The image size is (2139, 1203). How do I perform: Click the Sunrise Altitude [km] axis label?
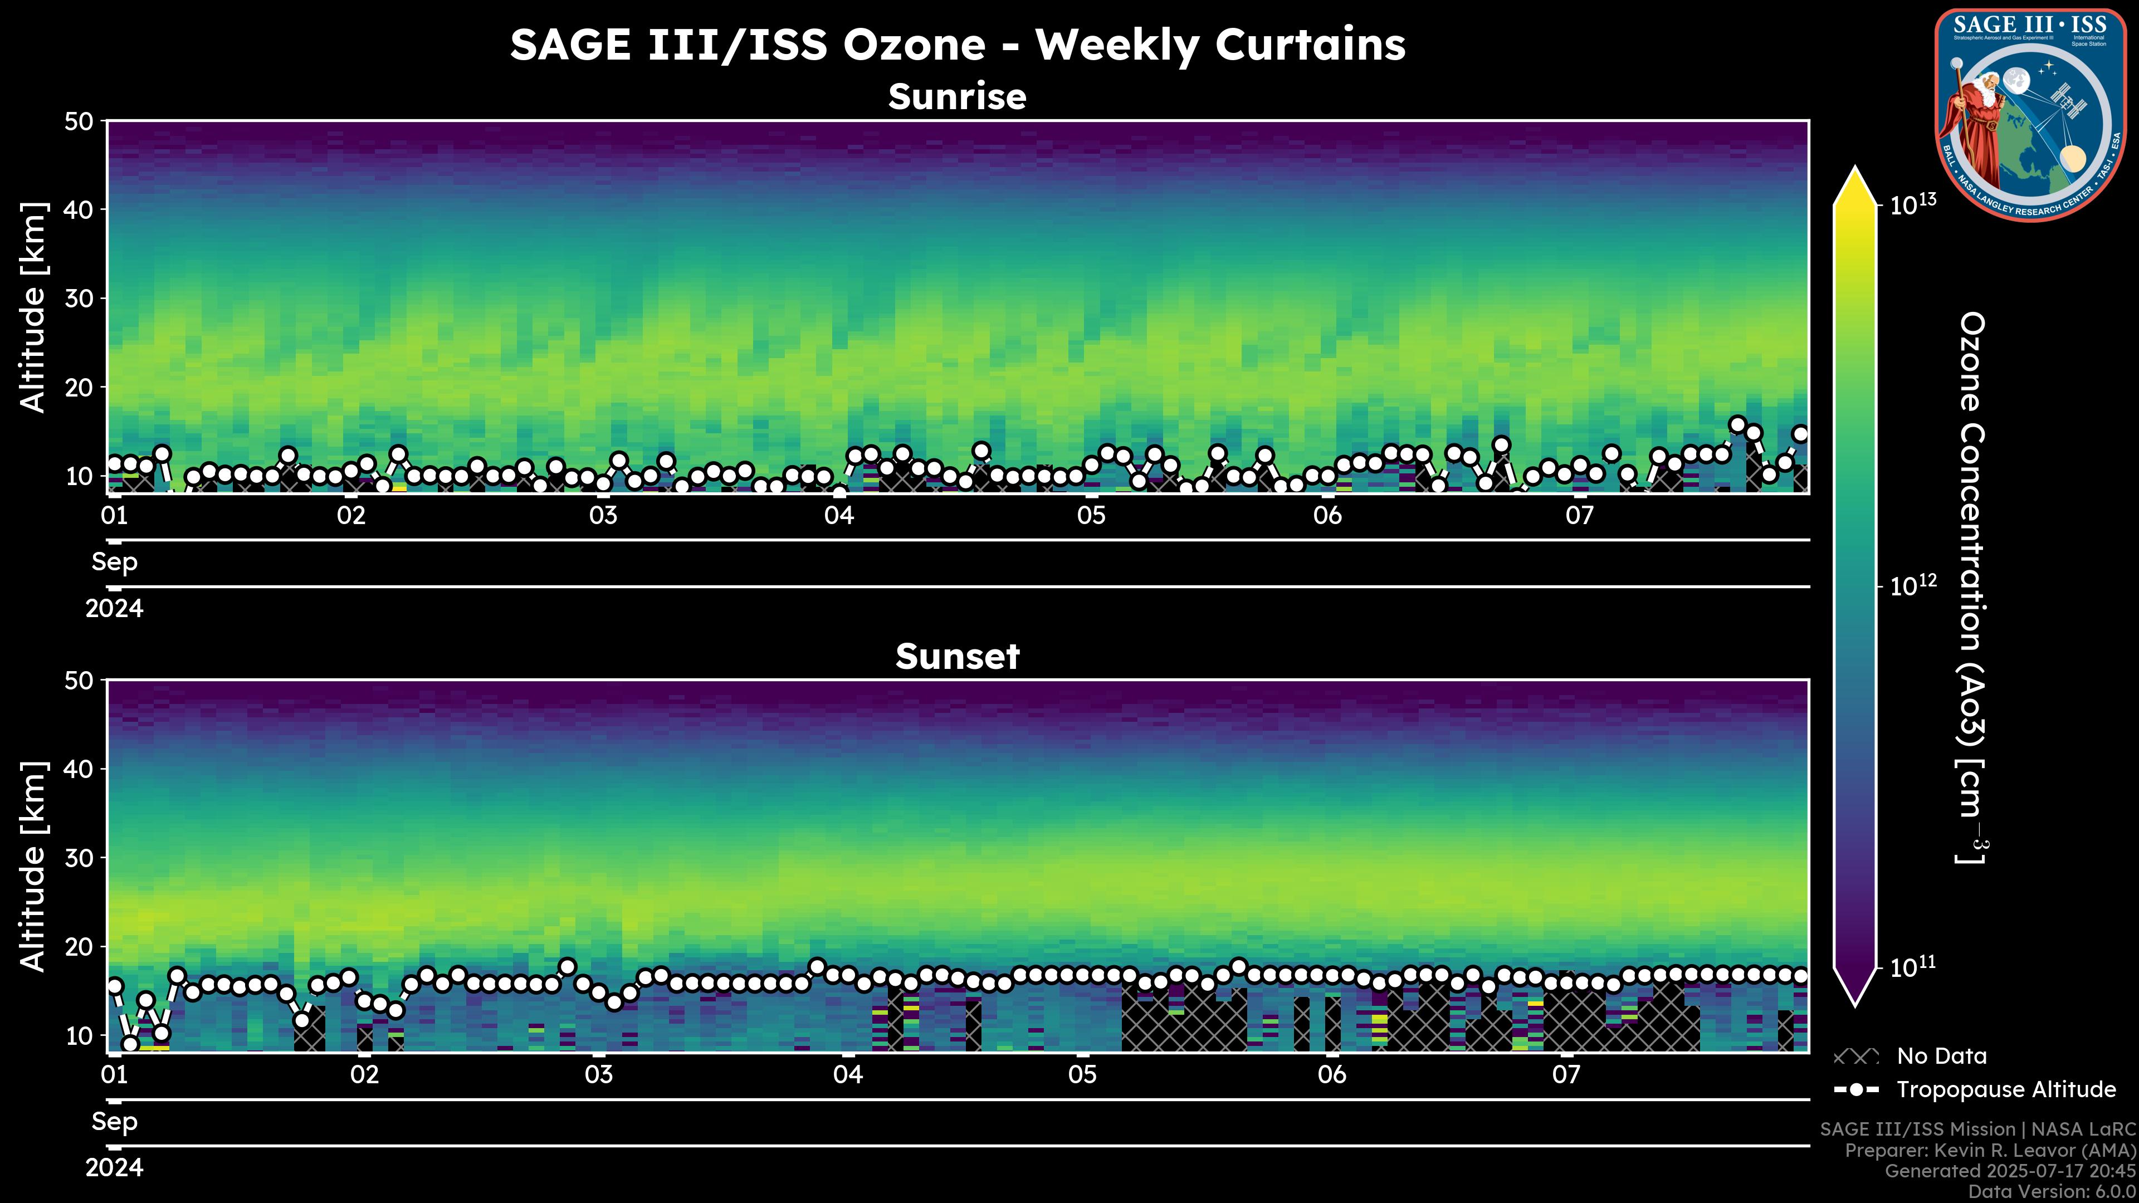pyautogui.click(x=33, y=307)
